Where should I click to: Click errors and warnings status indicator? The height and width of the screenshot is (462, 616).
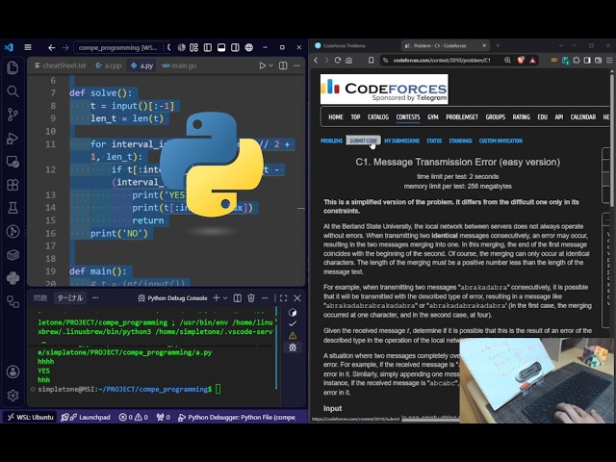133,417
